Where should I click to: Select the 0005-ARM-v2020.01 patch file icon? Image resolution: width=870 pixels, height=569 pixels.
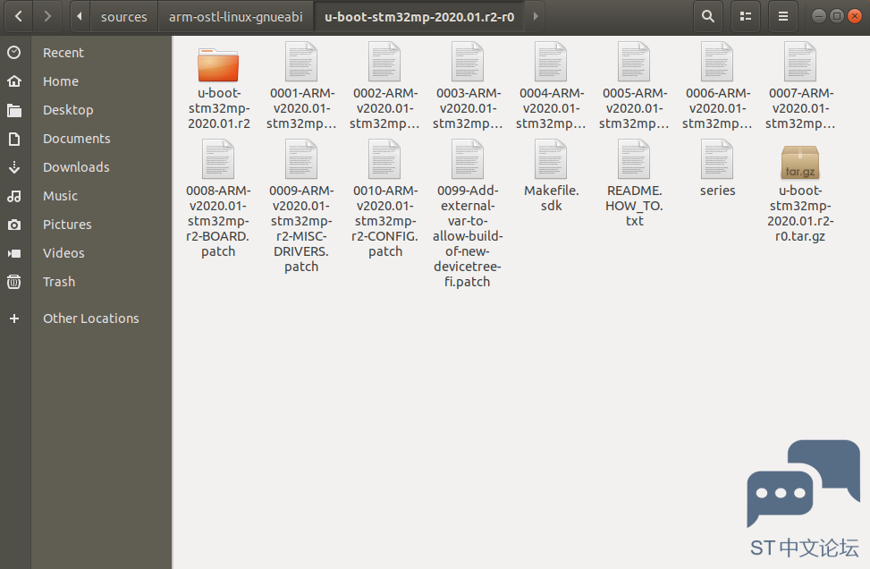pyautogui.click(x=634, y=62)
